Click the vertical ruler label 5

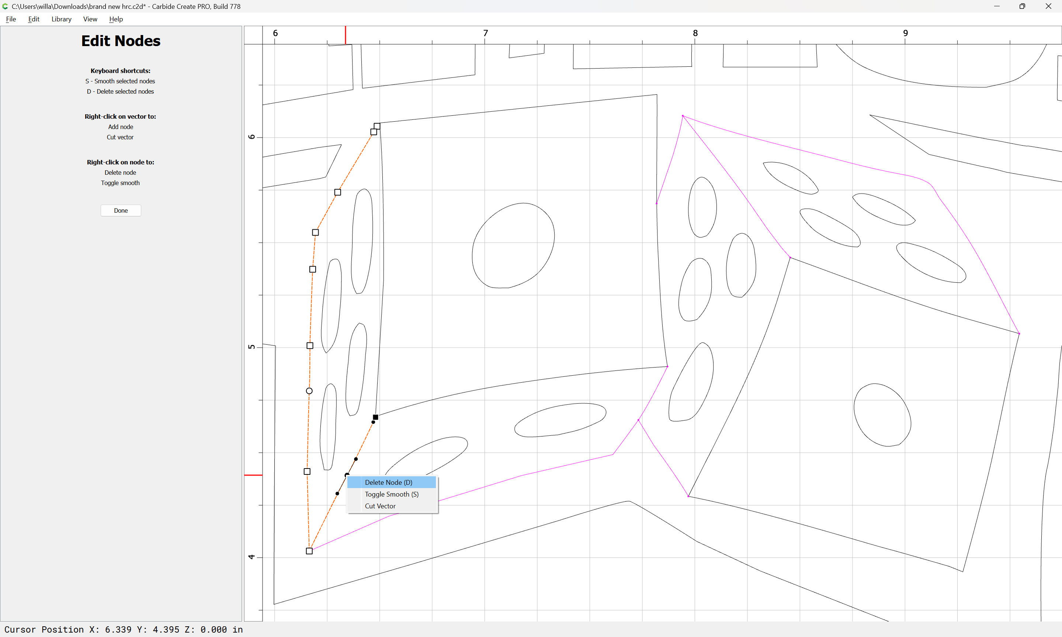pos(251,347)
